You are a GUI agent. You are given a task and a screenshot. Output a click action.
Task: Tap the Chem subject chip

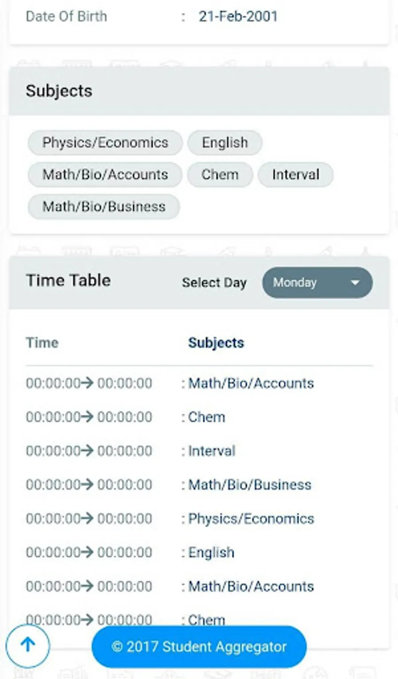tap(220, 175)
